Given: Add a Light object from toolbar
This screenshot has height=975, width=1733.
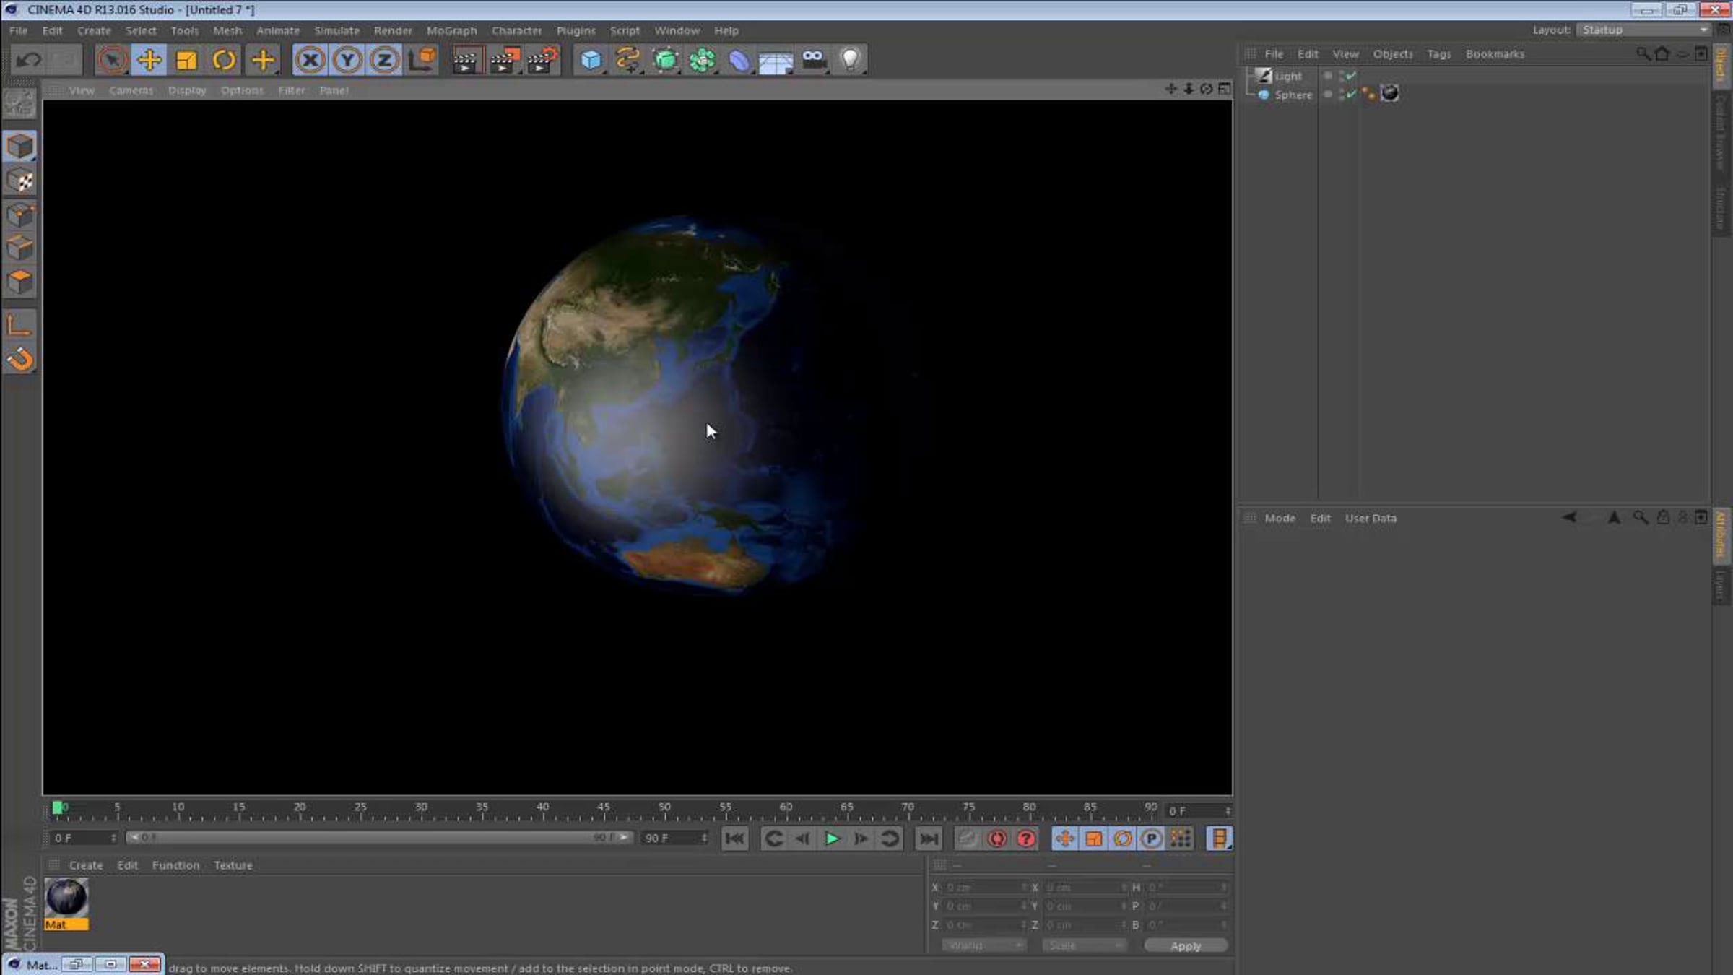Looking at the screenshot, I should 851,60.
